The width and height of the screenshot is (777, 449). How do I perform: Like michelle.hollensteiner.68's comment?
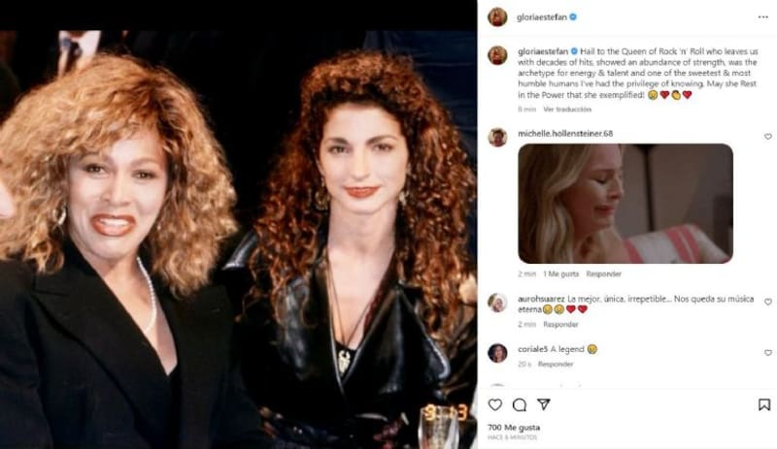point(767,136)
